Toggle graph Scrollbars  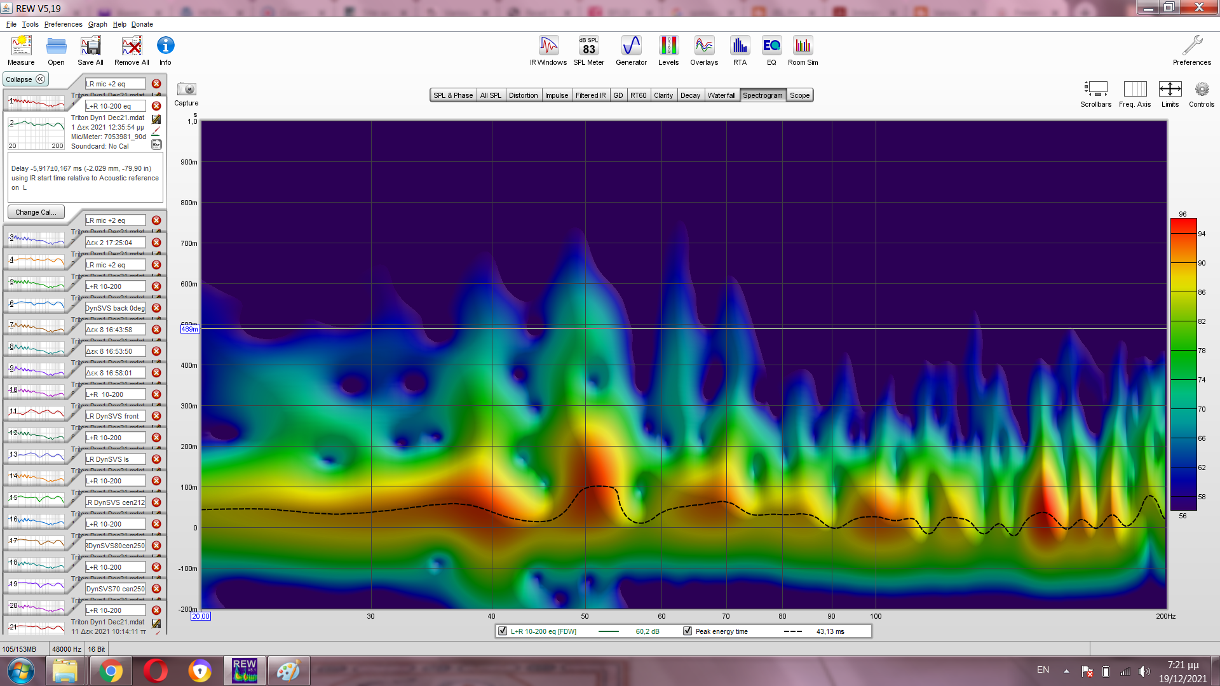tap(1095, 94)
